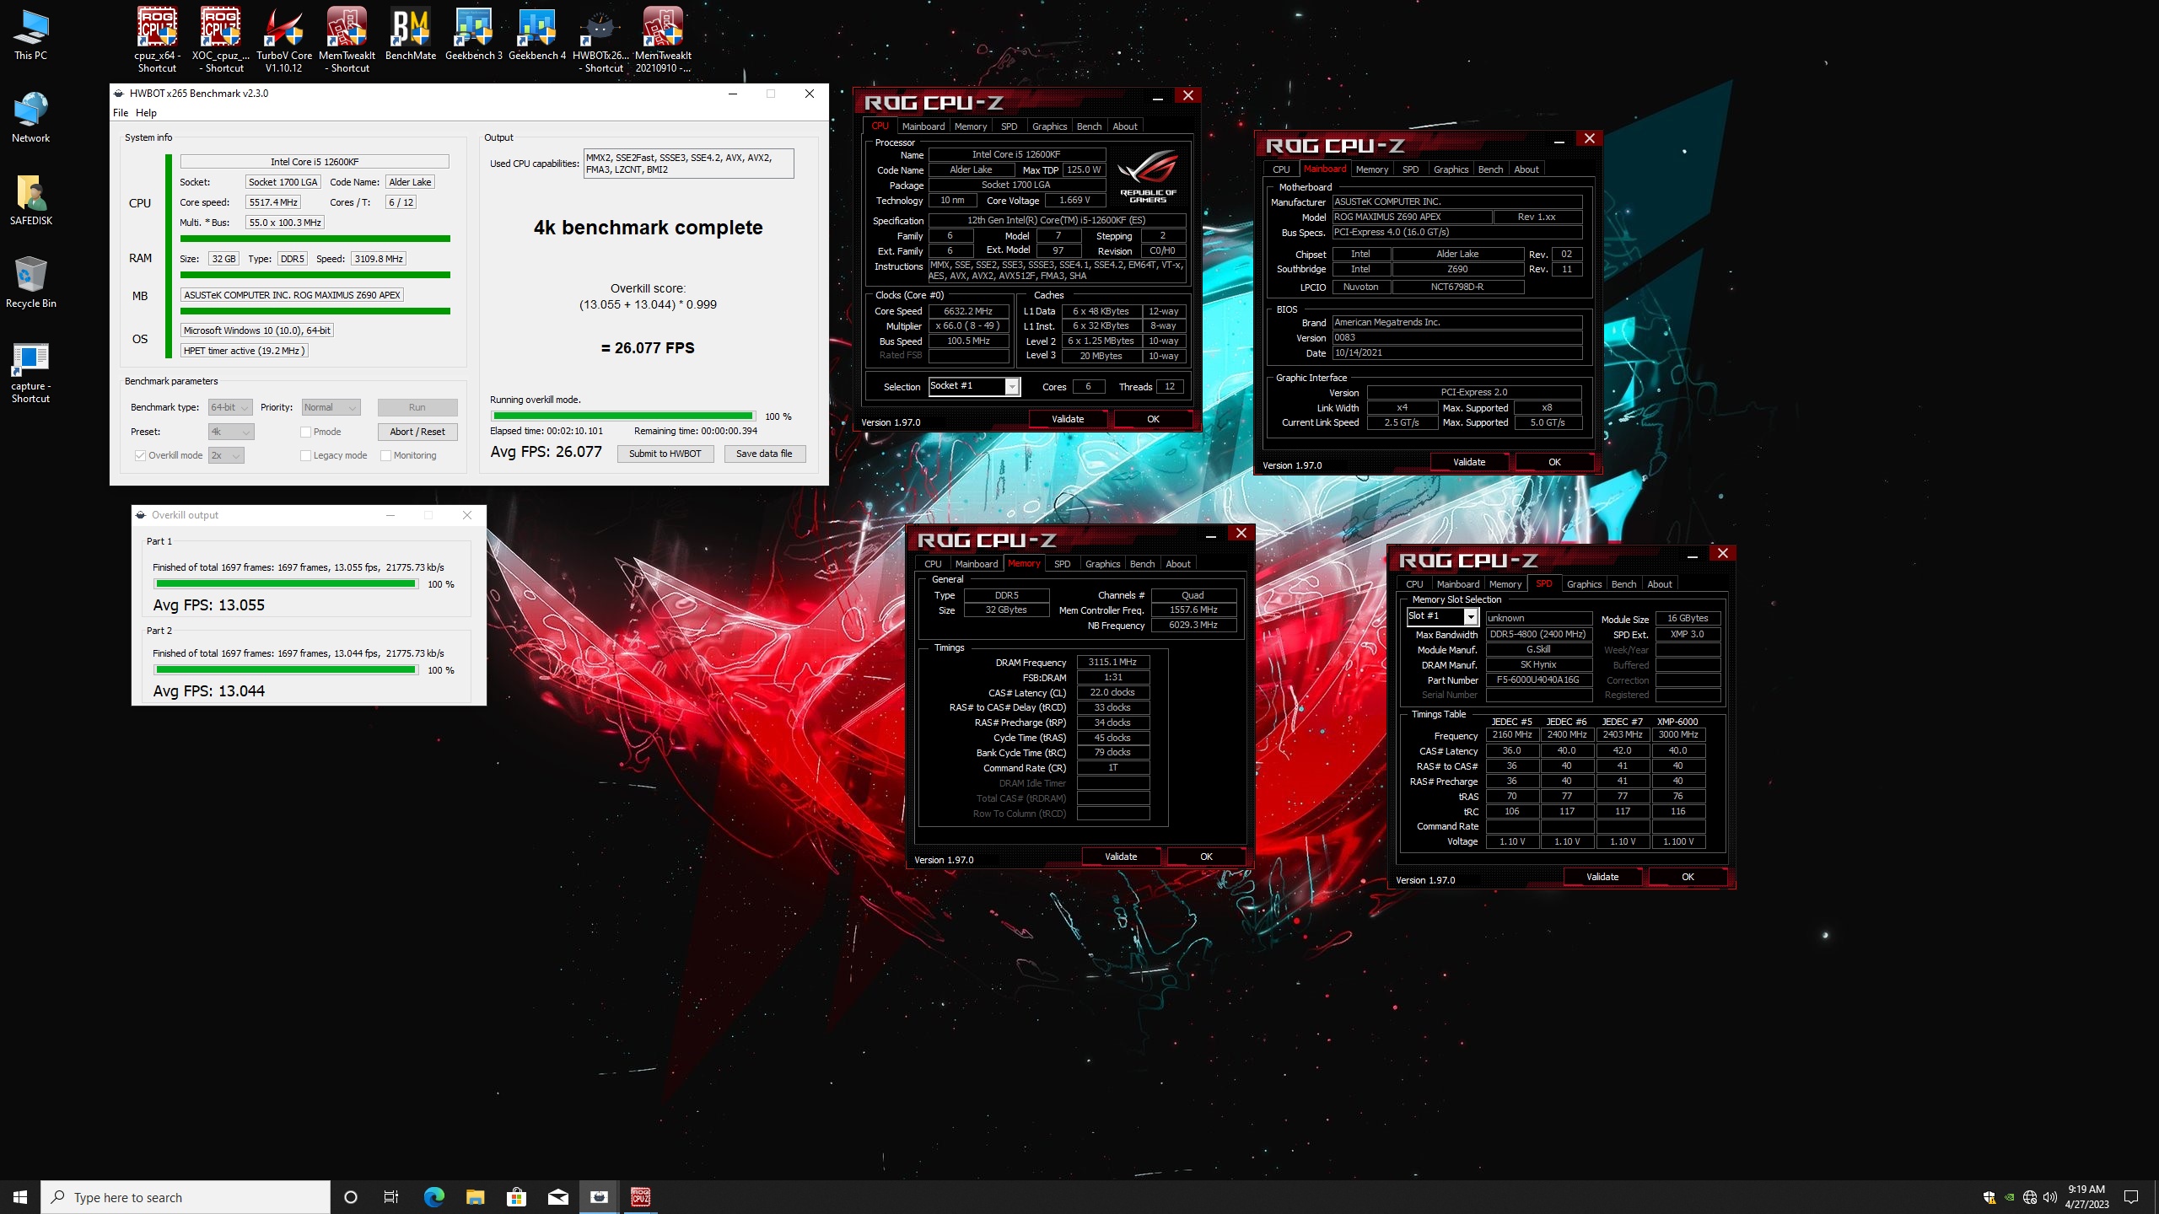
Task: Click OK in SPD CPU-Z window
Action: coord(1688,877)
